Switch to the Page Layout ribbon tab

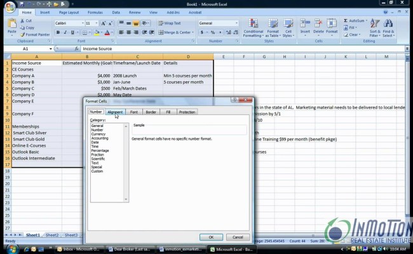point(69,12)
